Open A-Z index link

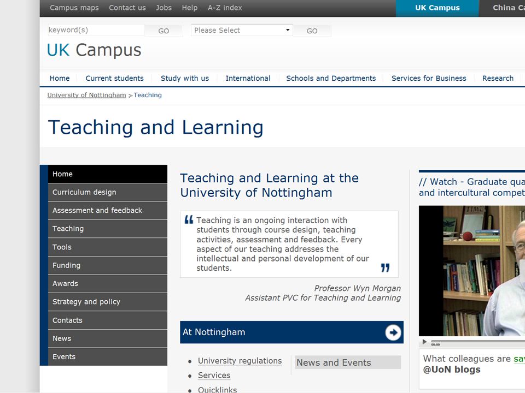[x=225, y=8]
